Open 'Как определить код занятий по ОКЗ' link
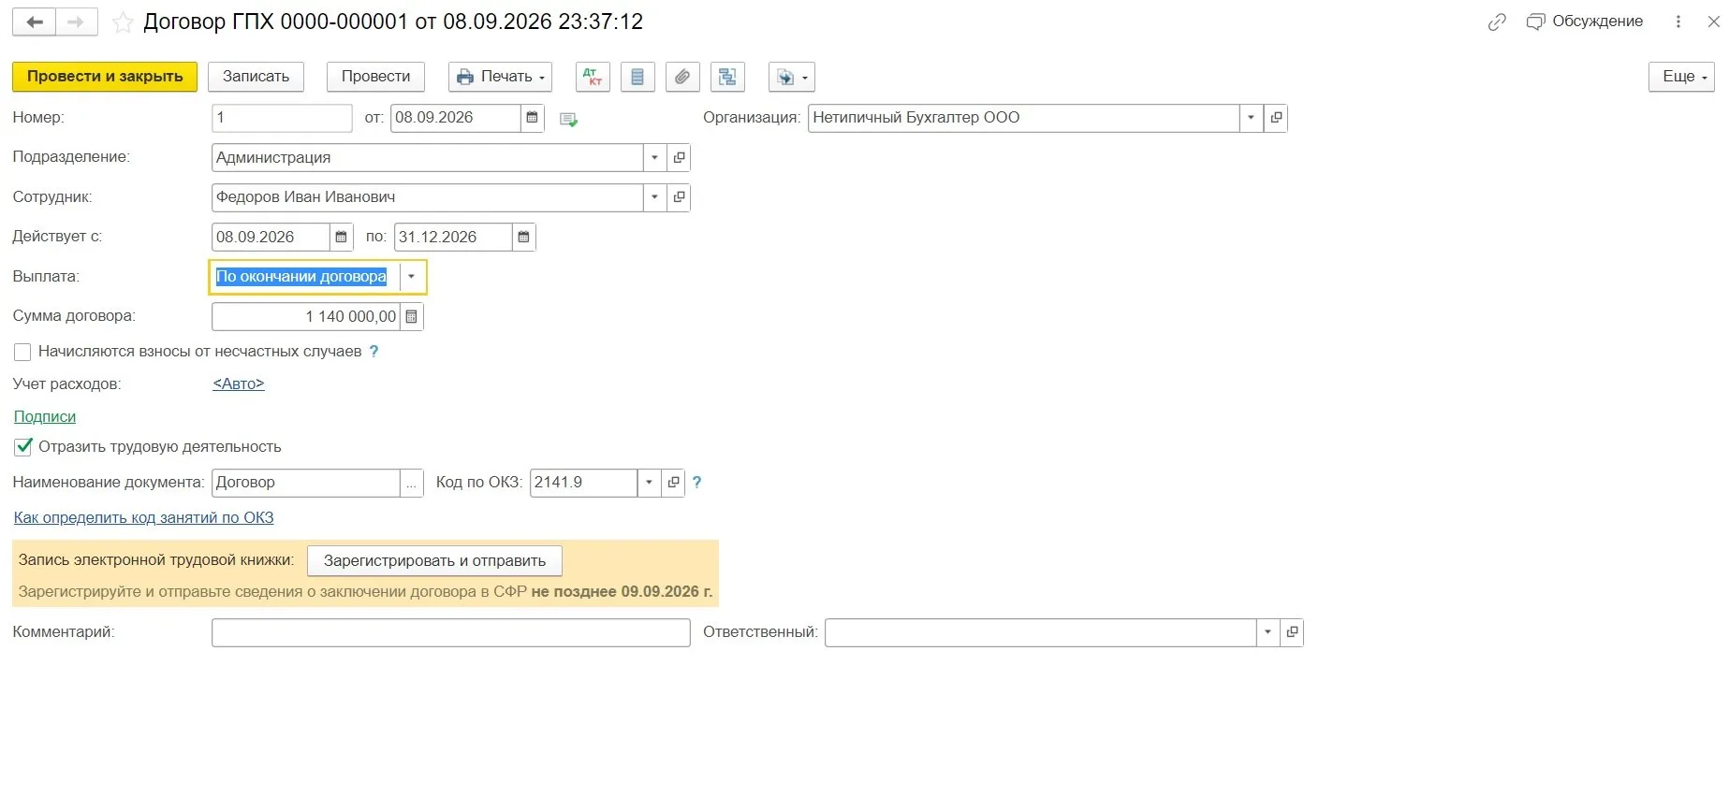 143,518
